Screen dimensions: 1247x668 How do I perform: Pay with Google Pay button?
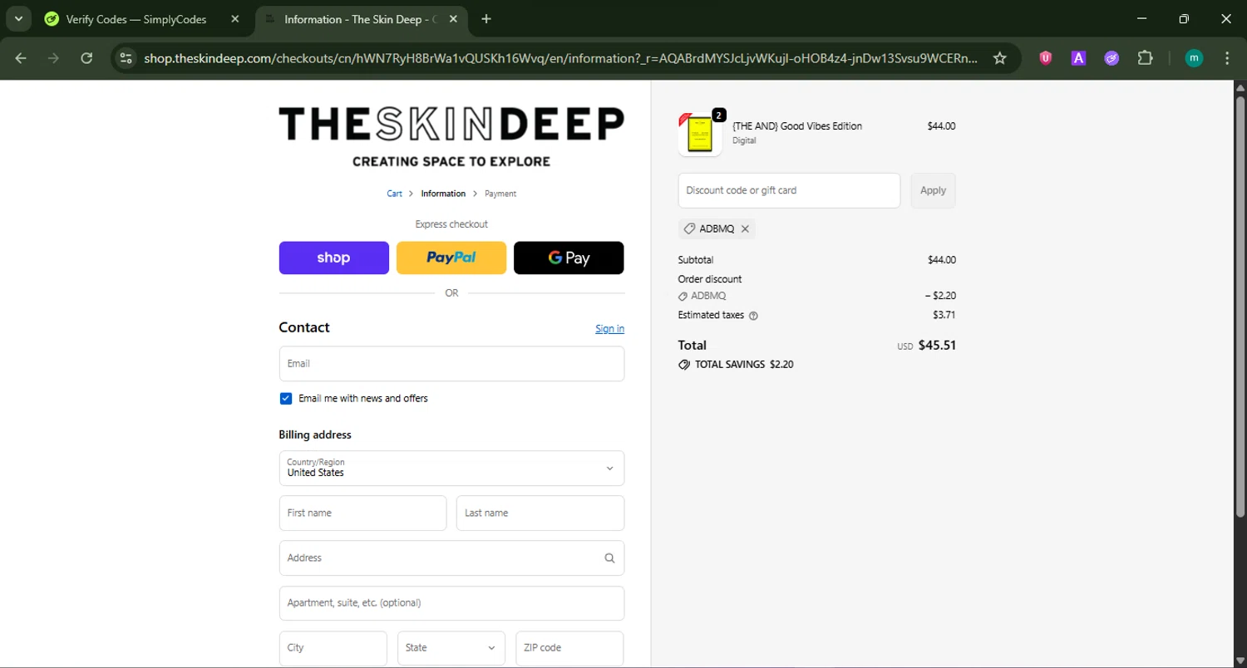click(569, 258)
